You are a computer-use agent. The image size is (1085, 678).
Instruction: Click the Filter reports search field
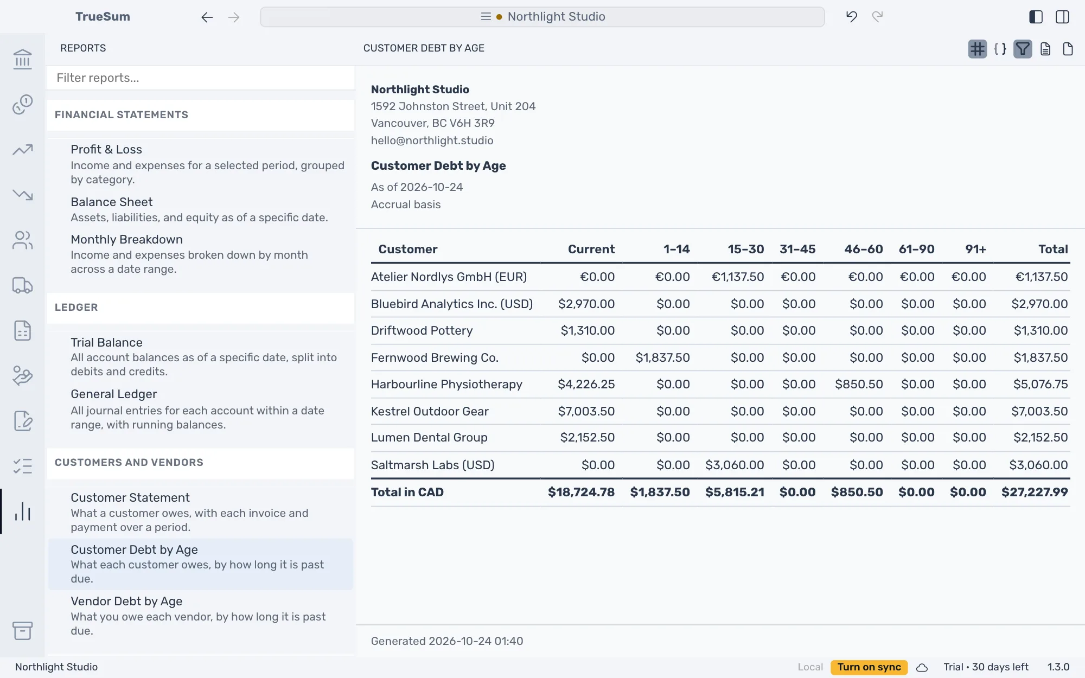[x=201, y=78]
